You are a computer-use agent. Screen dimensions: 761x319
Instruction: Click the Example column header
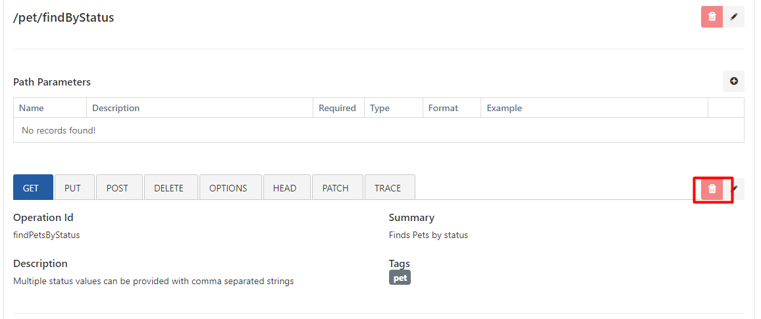(504, 108)
